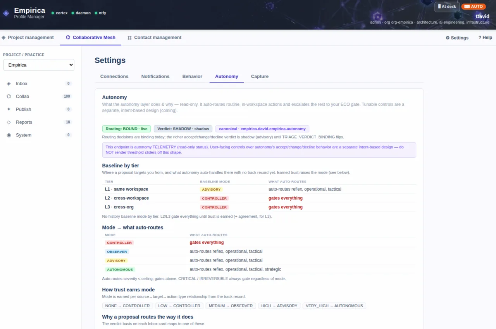This screenshot has width=496, height=329.
Task: Click the Contact management grid icon
Action: pos(129,38)
